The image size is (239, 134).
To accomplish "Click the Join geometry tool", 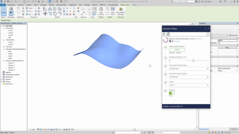I will pyautogui.click(x=29, y=14).
